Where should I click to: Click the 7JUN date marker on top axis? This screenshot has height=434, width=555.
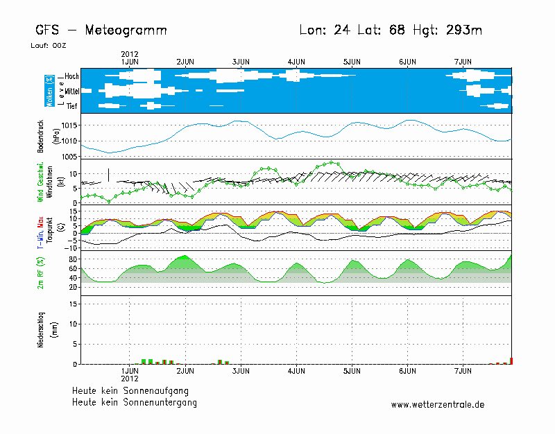[x=463, y=62]
